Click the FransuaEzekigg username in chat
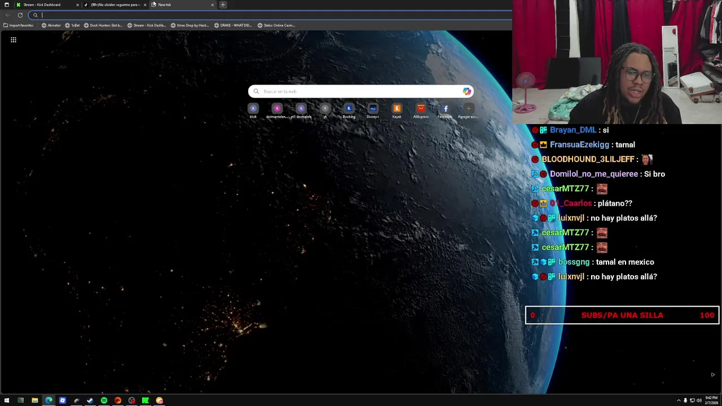Image resolution: width=722 pixels, height=406 pixels. [x=579, y=145]
